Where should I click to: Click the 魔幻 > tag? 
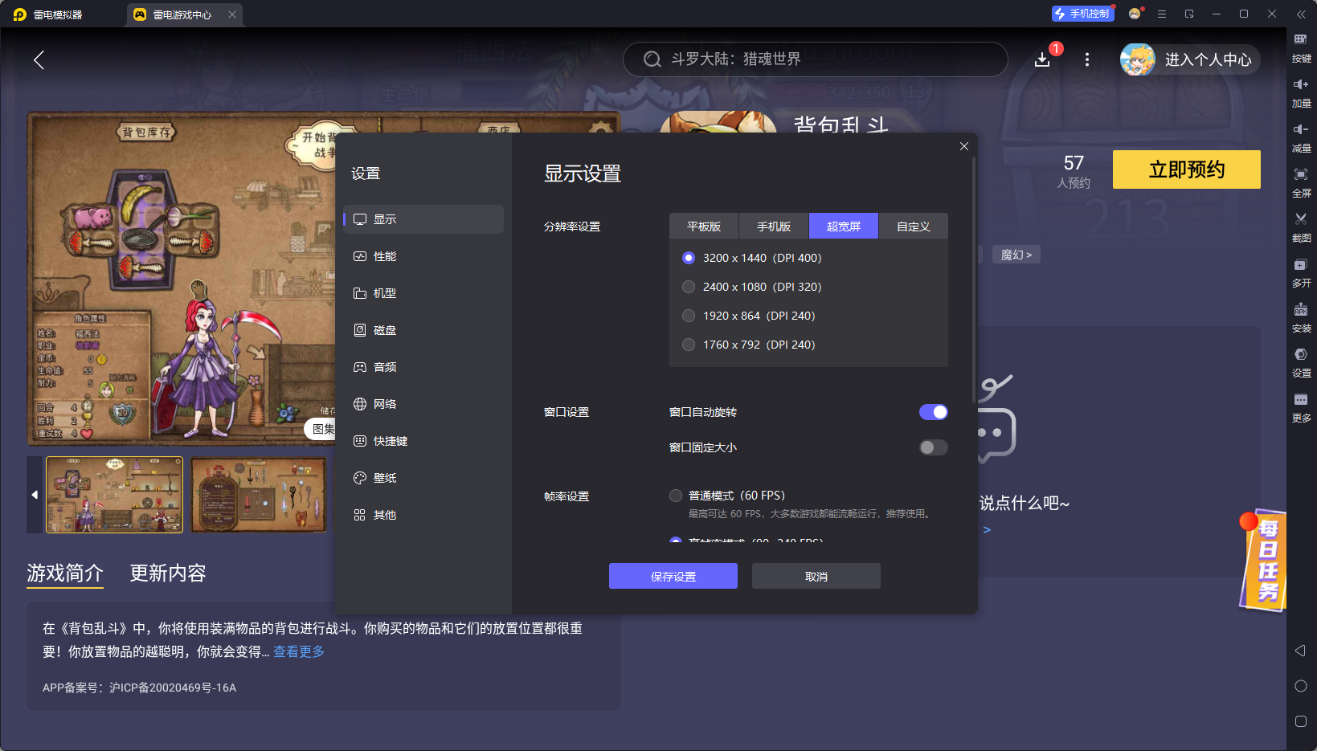[x=1016, y=255]
